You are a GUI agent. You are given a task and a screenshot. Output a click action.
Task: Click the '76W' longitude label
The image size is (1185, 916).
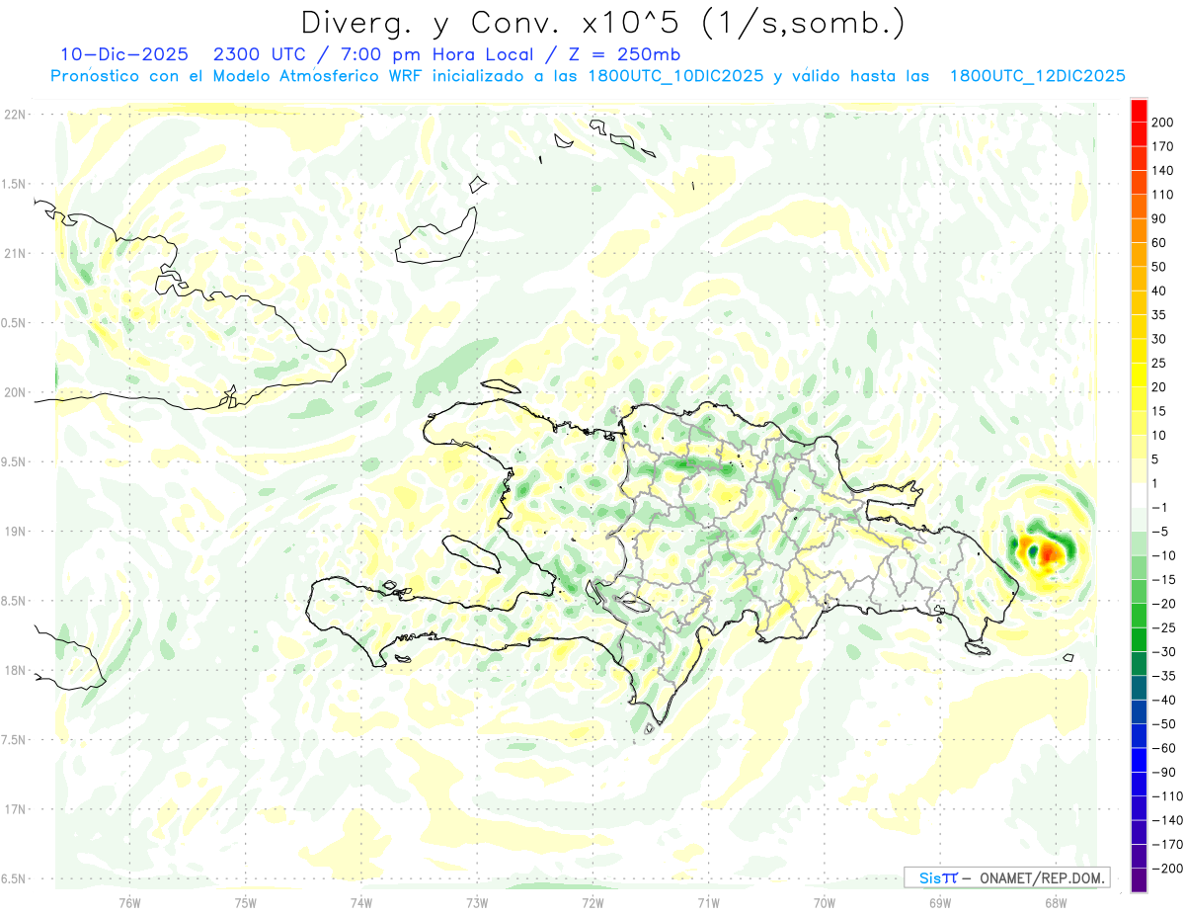[129, 903]
